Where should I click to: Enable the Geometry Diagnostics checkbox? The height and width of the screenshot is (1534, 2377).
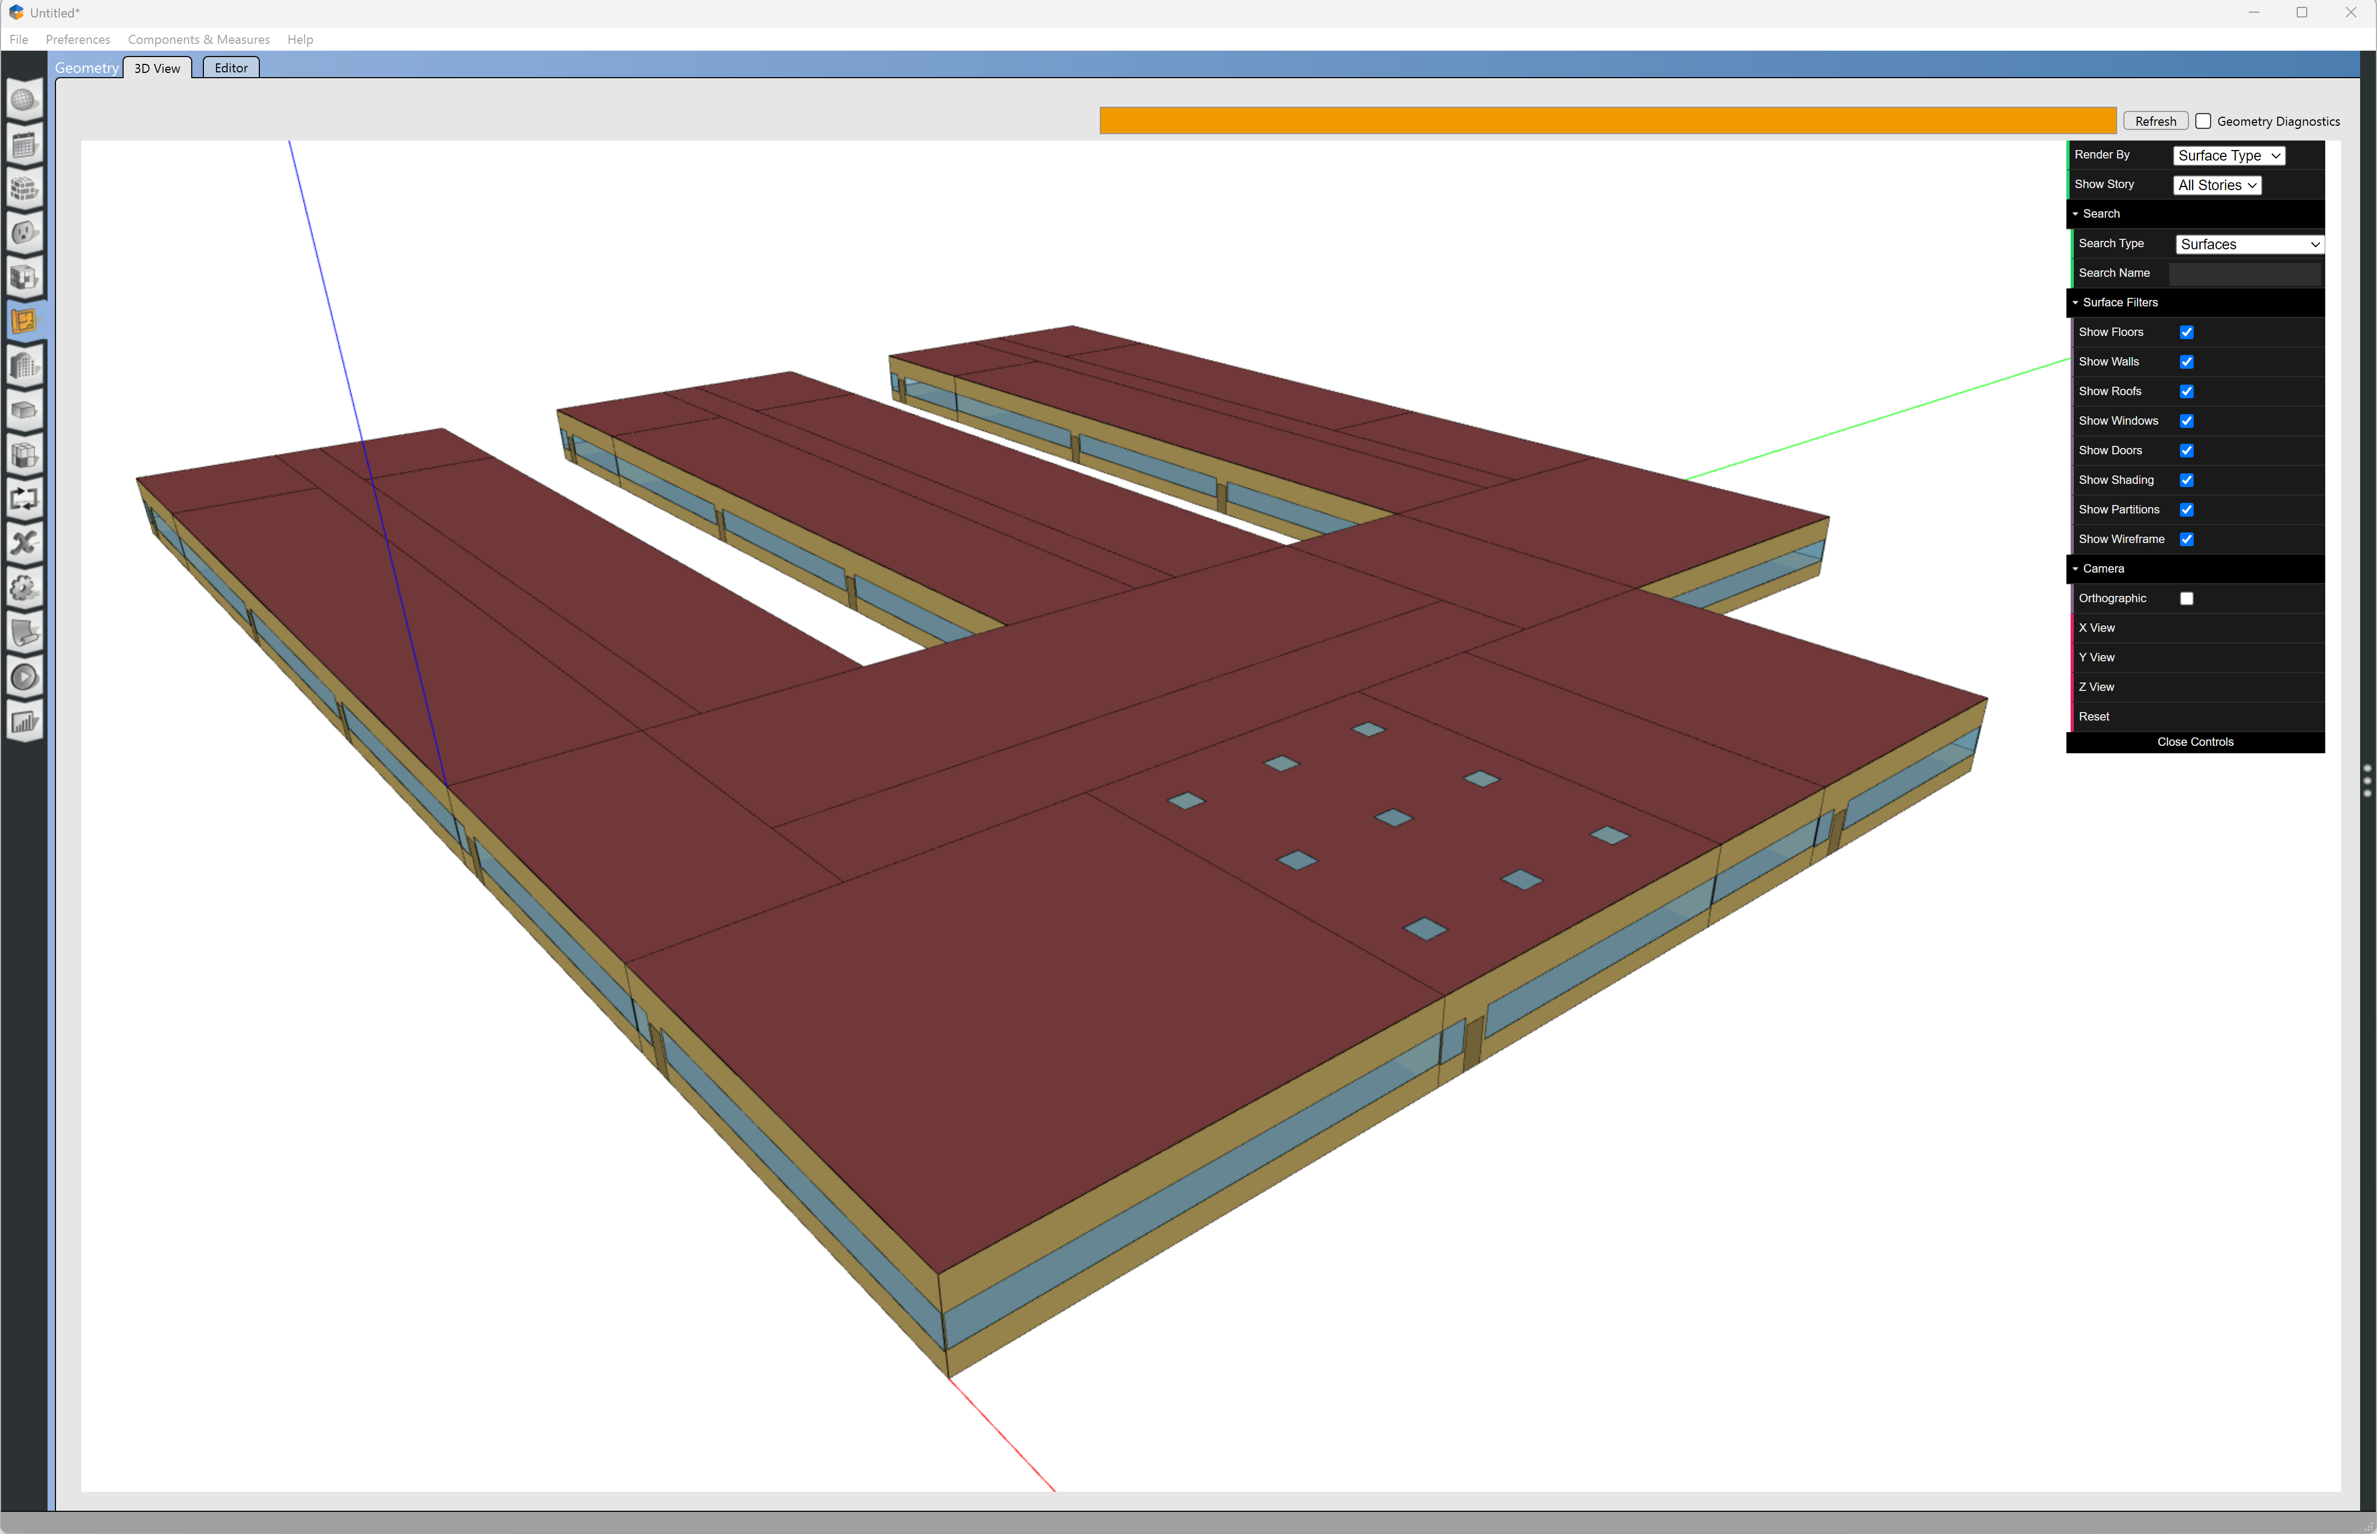pyautogui.click(x=2204, y=121)
